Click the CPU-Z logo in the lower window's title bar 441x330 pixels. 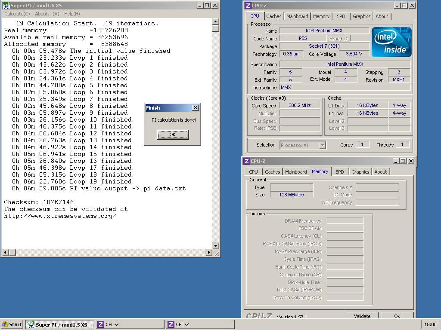click(x=247, y=161)
